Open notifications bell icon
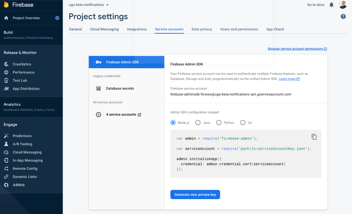 [331, 5]
